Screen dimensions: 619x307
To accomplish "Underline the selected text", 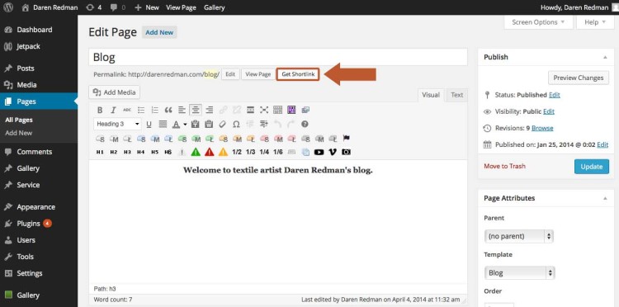I will [149, 125].
